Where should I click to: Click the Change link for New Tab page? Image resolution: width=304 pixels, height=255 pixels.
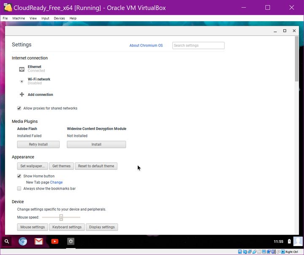click(56, 182)
